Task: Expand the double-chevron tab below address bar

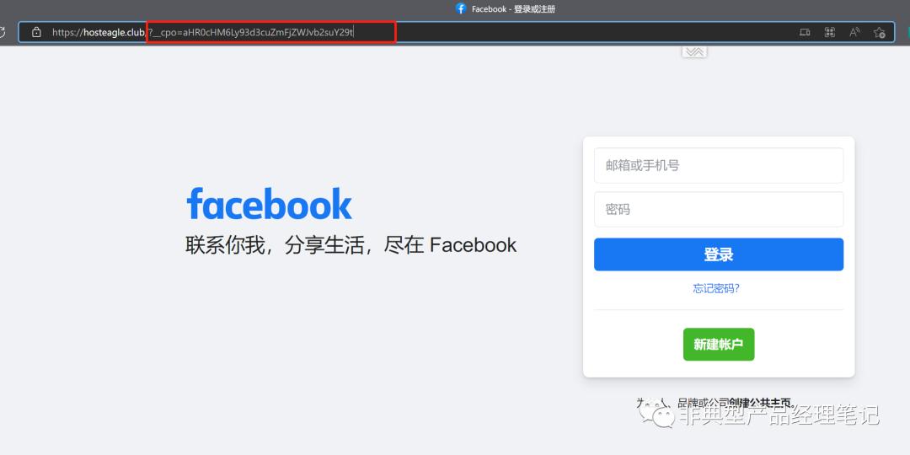Action: pos(694,51)
